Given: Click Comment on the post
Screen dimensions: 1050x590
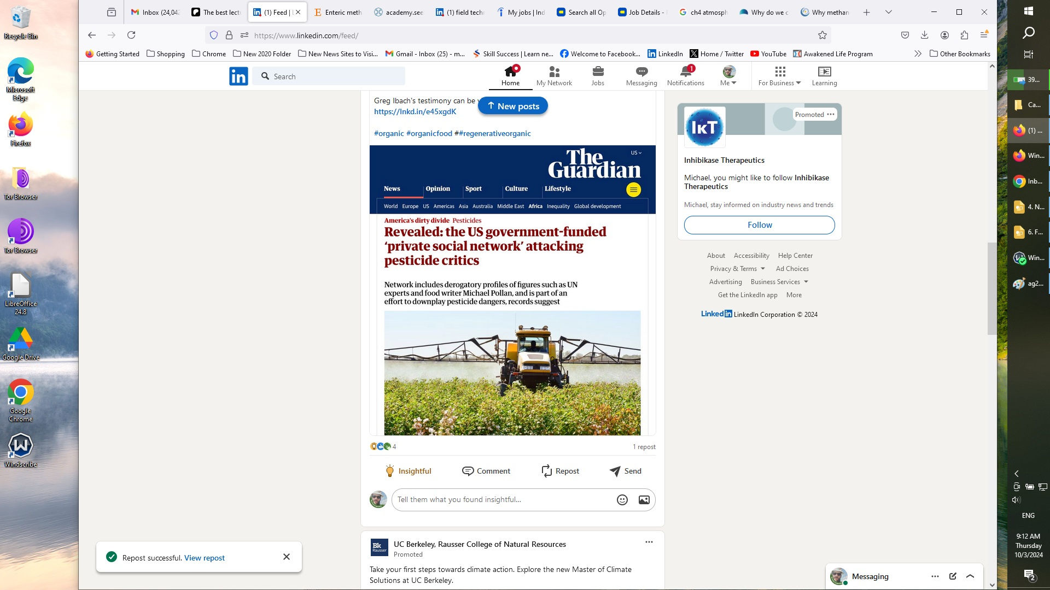Looking at the screenshot, I should point(486,471).
